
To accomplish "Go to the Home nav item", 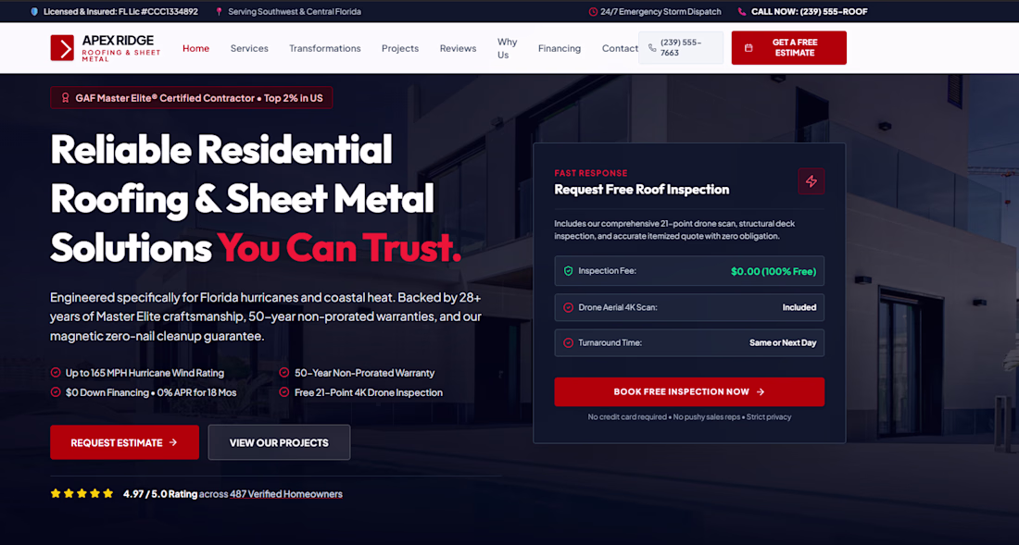I will click(195, 48).
